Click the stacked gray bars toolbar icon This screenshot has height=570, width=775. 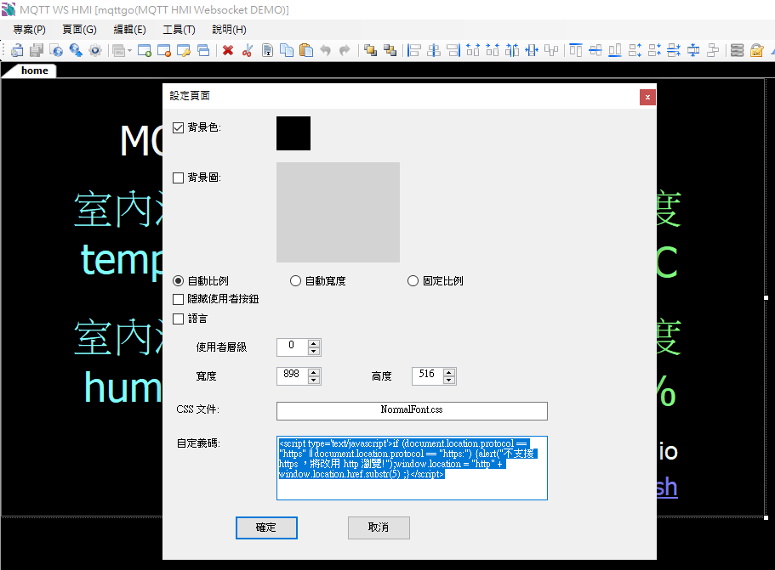click(x=737, y=50)
